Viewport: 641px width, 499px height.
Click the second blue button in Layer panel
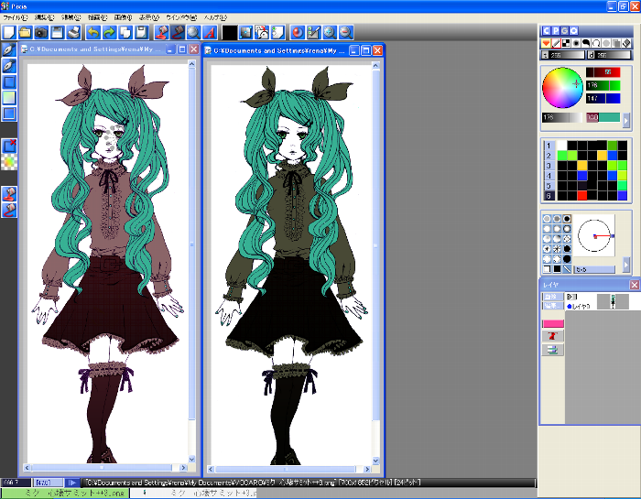(x=552, y=306)
